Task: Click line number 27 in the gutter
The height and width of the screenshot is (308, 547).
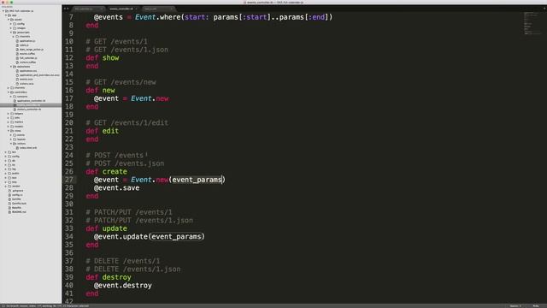Action: point(69,180)
